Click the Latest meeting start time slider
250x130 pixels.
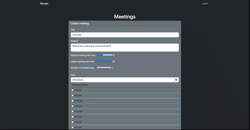pyautogui.click(x=103, y=61)
